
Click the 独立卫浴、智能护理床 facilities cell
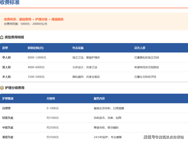coord(86,57)
